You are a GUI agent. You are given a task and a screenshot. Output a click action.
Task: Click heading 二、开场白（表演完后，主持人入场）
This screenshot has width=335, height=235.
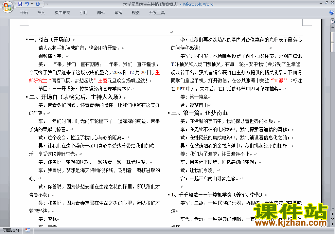[75, 97]
